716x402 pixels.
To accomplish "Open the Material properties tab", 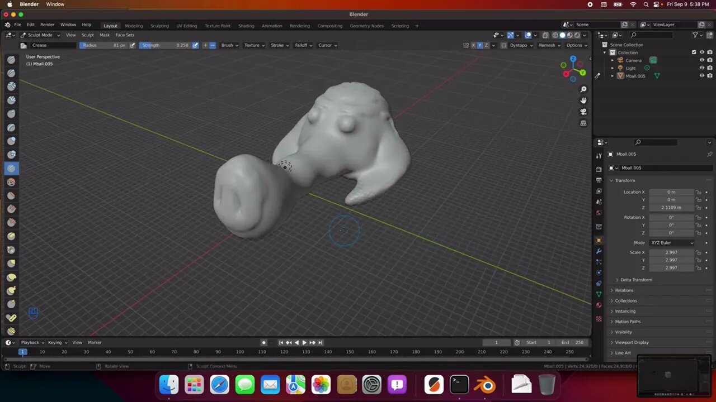I will (599, 305).
